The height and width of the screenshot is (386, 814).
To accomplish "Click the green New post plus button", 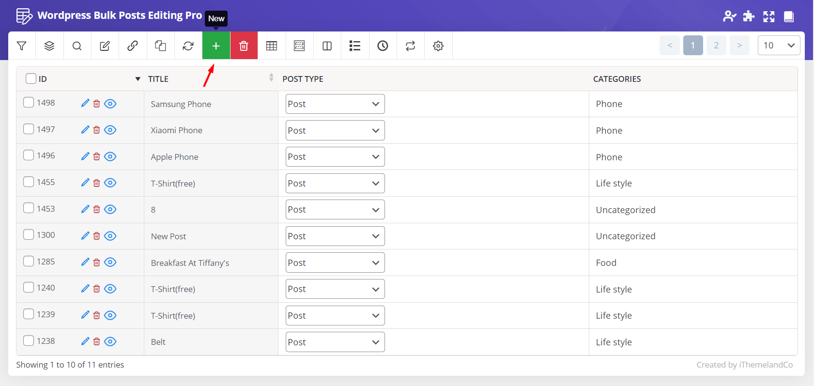I will click(216, 46).
